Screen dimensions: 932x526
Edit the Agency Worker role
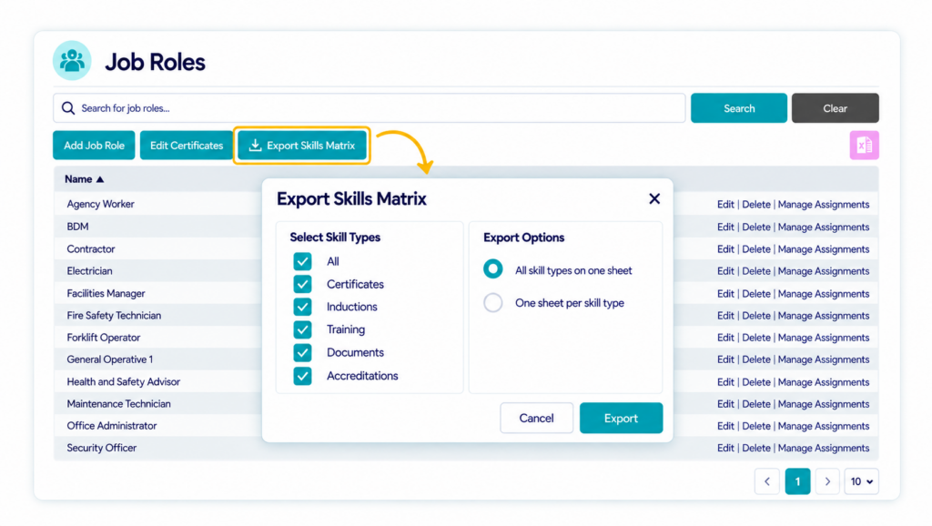[x=725, y=205]
